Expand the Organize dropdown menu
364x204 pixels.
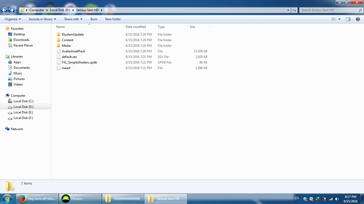[13, 19]
